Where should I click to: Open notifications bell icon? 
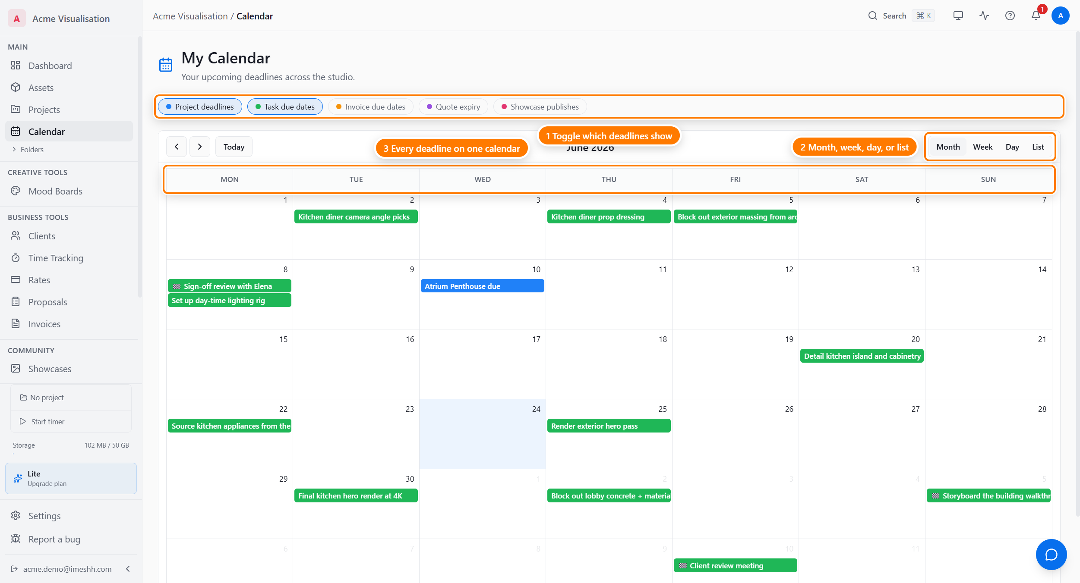point(1036,16)
